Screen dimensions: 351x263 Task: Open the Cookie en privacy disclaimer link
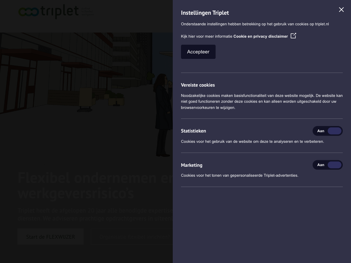[x=261, y=36]
